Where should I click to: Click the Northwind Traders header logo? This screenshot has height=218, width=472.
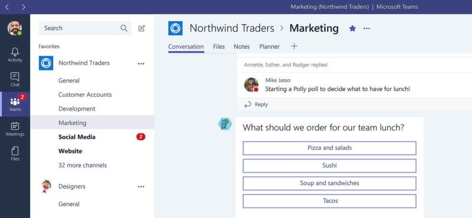pyautogui.click(x=175, y=28)
